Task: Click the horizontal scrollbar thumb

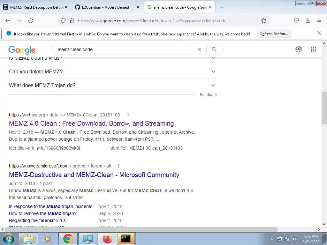Action: pyautogui.click(x=141, y=229)
